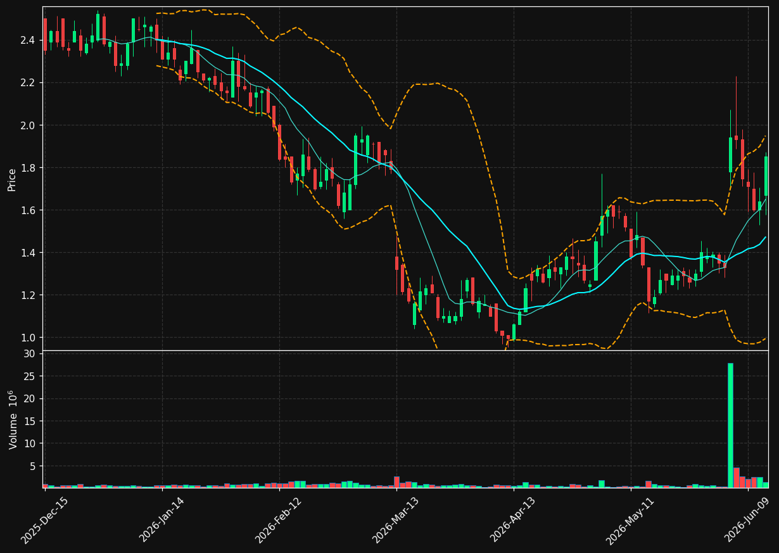Click the tallest green volume bar
This screenshot has width=779, height=553.
(730, 425)
